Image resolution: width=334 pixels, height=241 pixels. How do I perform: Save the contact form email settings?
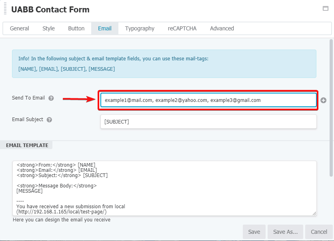pyautogui.click(x=254, y=232)
